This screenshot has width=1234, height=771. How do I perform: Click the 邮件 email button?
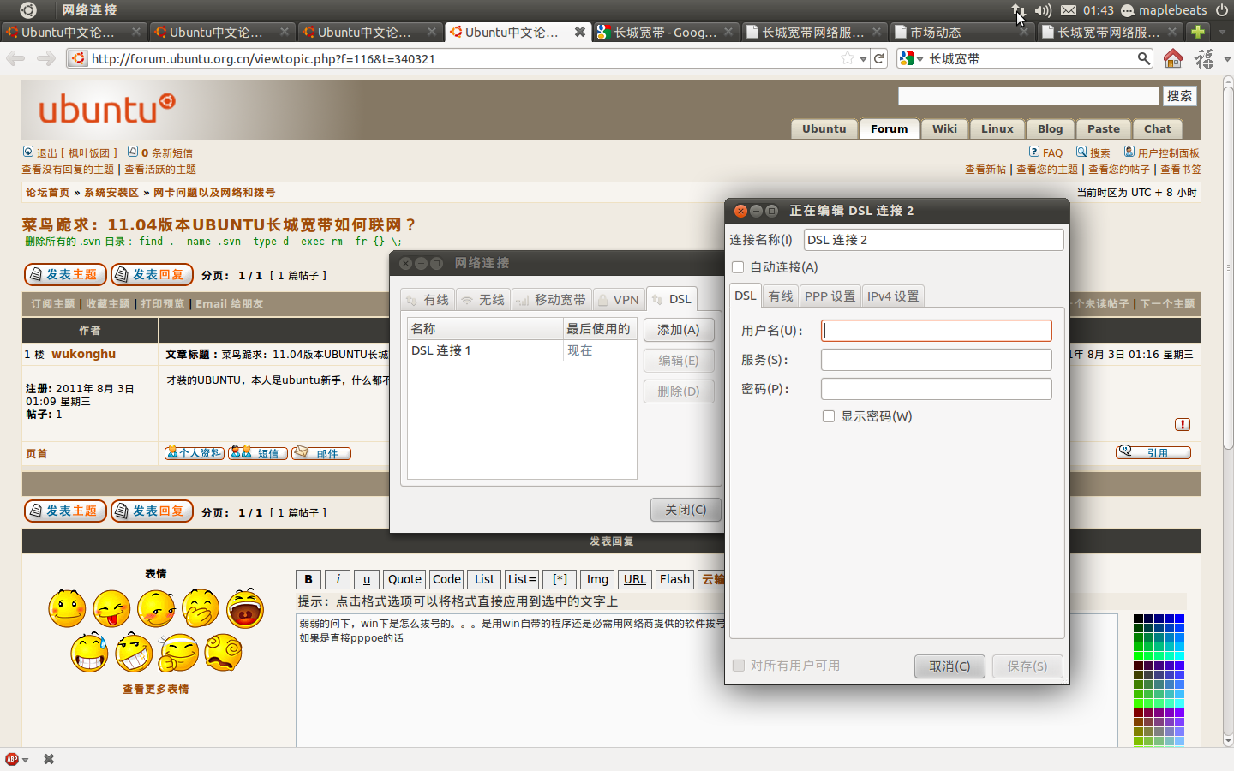pos(321,453)
